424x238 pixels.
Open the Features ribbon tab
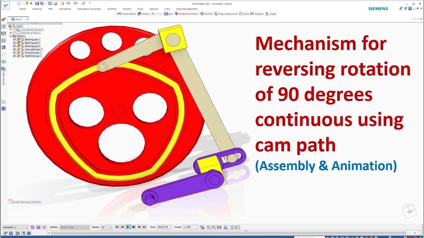pyautogui.click(x=37, y=9)
